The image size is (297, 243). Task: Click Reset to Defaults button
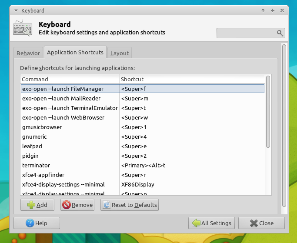pos(130,205)
